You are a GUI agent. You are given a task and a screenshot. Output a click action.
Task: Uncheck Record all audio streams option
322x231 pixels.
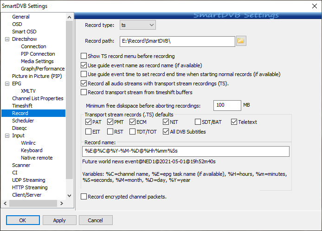click(x=84, y=83)
